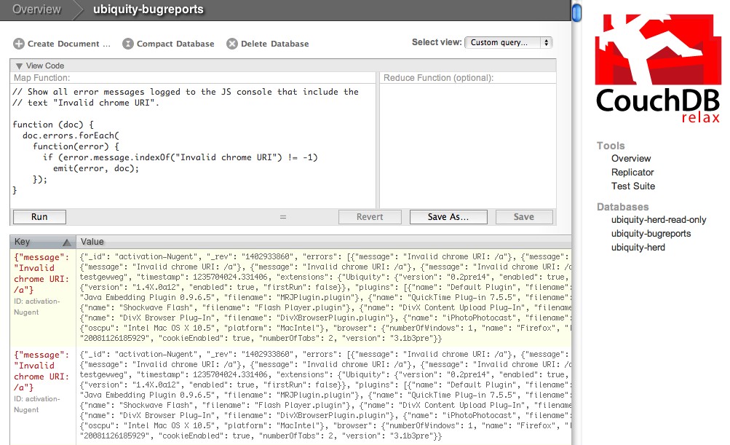
Task: Click ubiquity-bugreports breadcrumb title
Action: (148, 9)
